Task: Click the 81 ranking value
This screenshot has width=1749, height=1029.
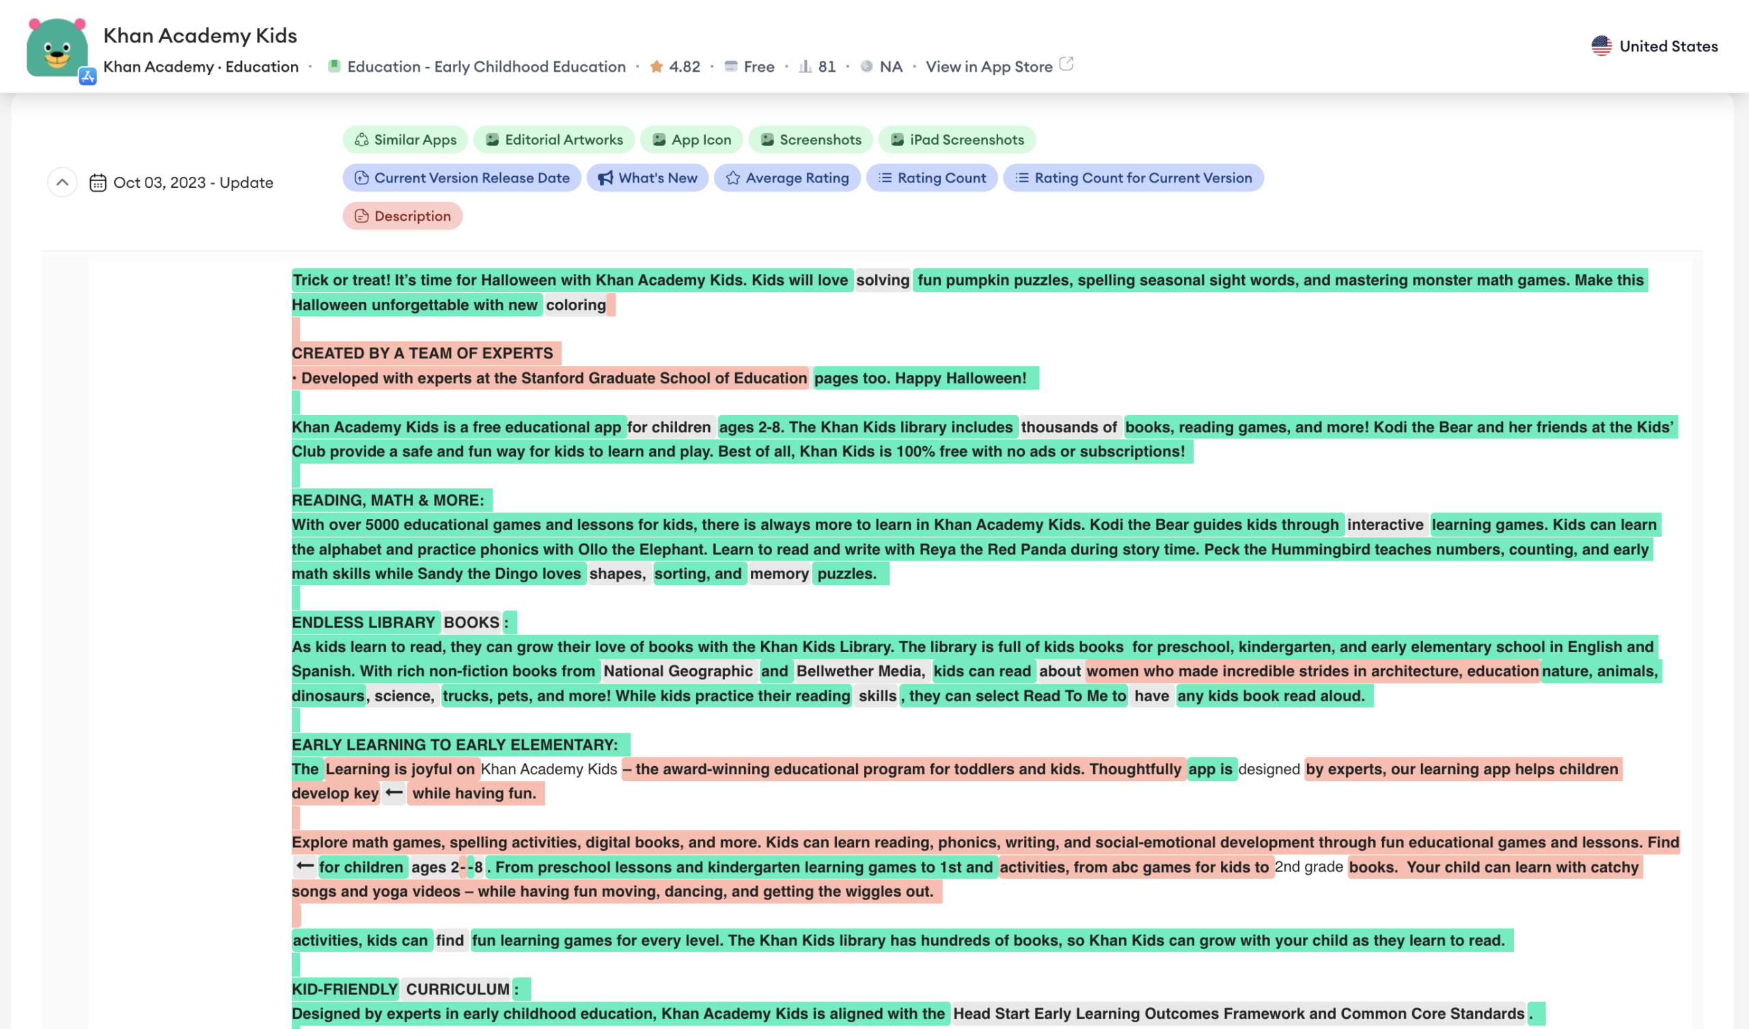Action: (x=827, y=67)
